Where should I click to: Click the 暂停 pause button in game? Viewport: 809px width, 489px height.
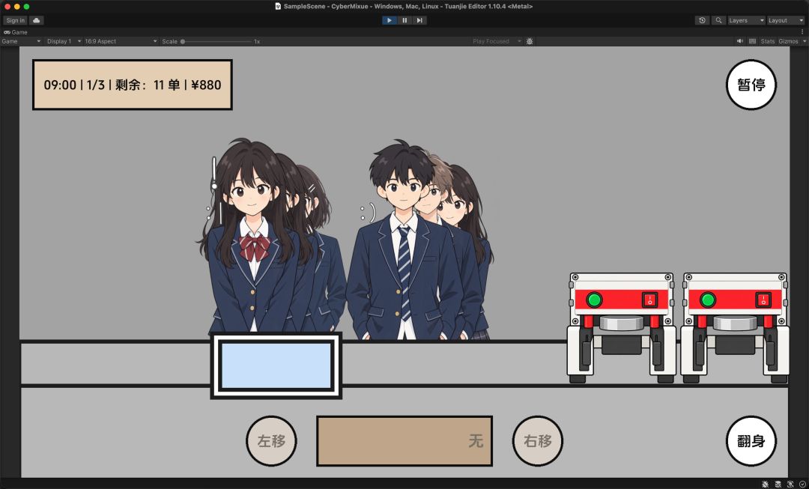coord(751,85)
